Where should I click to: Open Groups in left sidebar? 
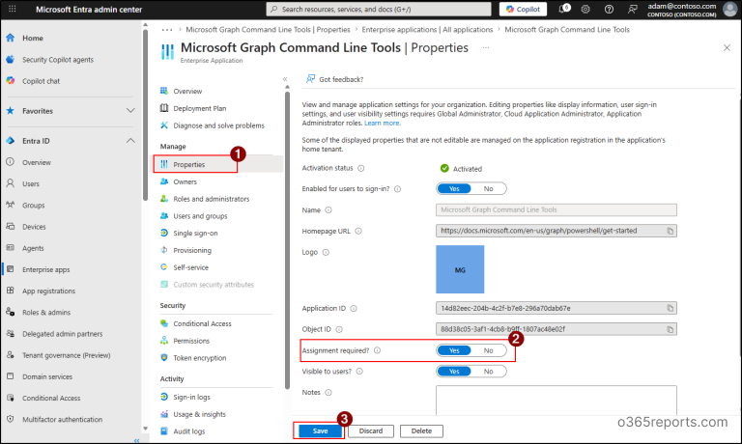(34, 206)
